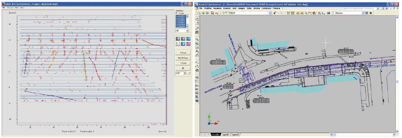Click the light gray icon in GRED bottom row
Image resolution: width=402 pixels, height=138 pixels.
coord(178,44)
